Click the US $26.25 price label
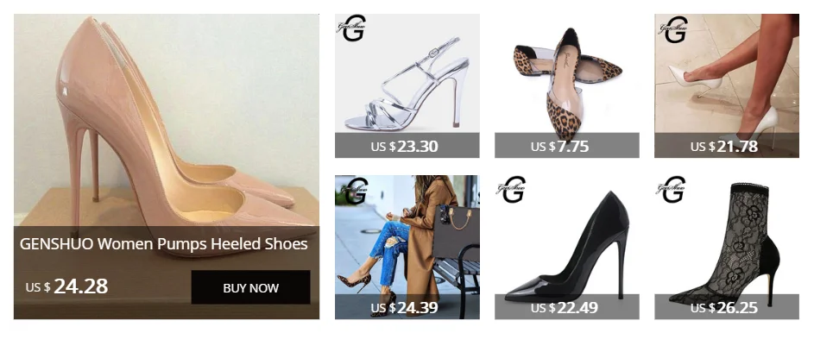 tap(724, 308)
